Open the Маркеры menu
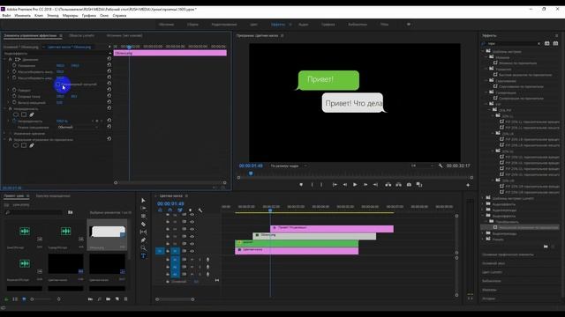The width and height of the screenshot is (565, 317). 70,16
